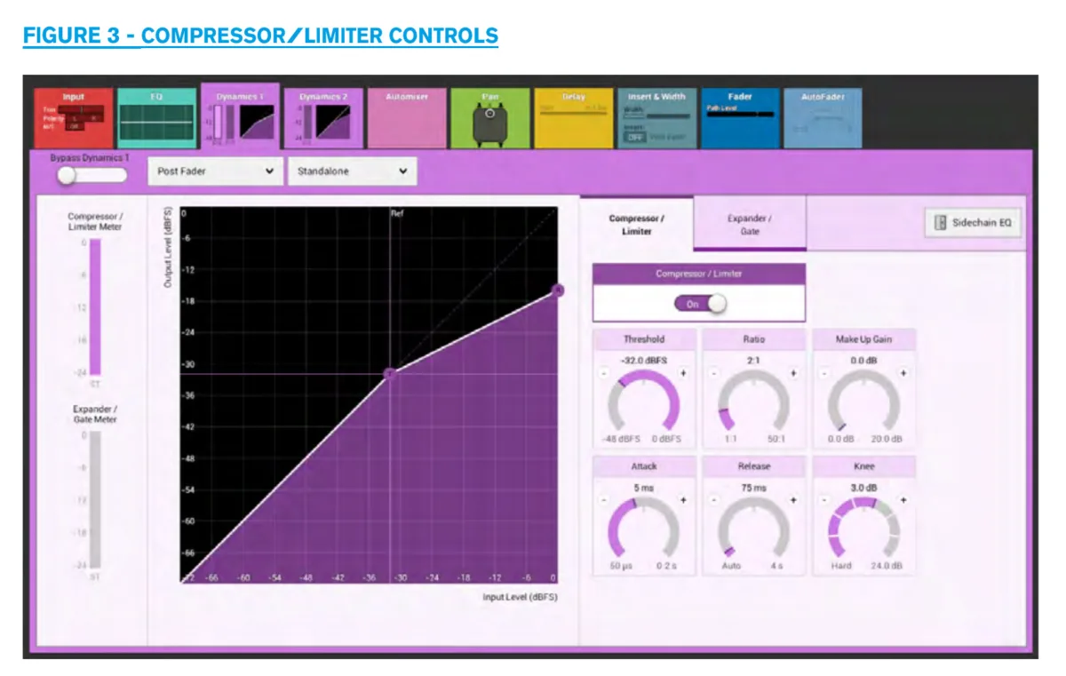Viewport: 1066px width, 676px height.
Task: Select the ratio handle at curve's right end
Action: 558,290
